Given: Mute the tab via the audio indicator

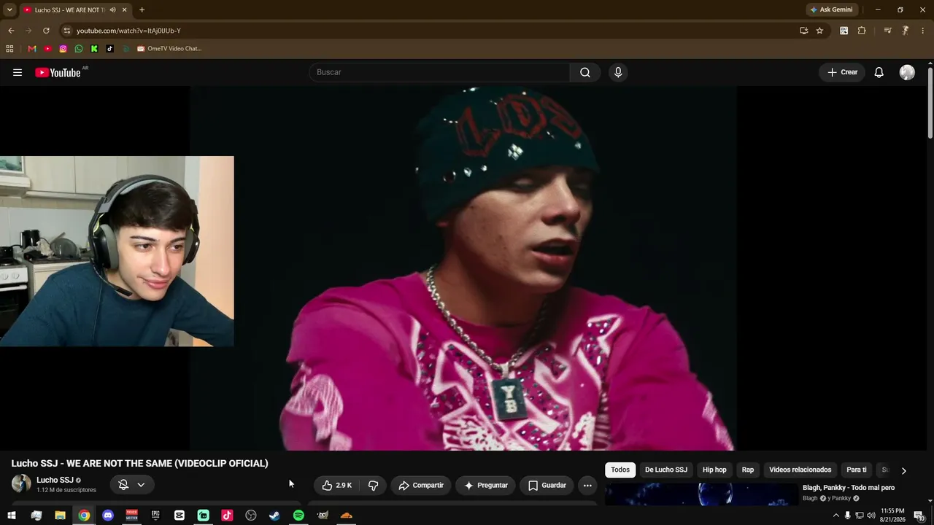Looking at the screenshot, I should [x=112, y=10].
